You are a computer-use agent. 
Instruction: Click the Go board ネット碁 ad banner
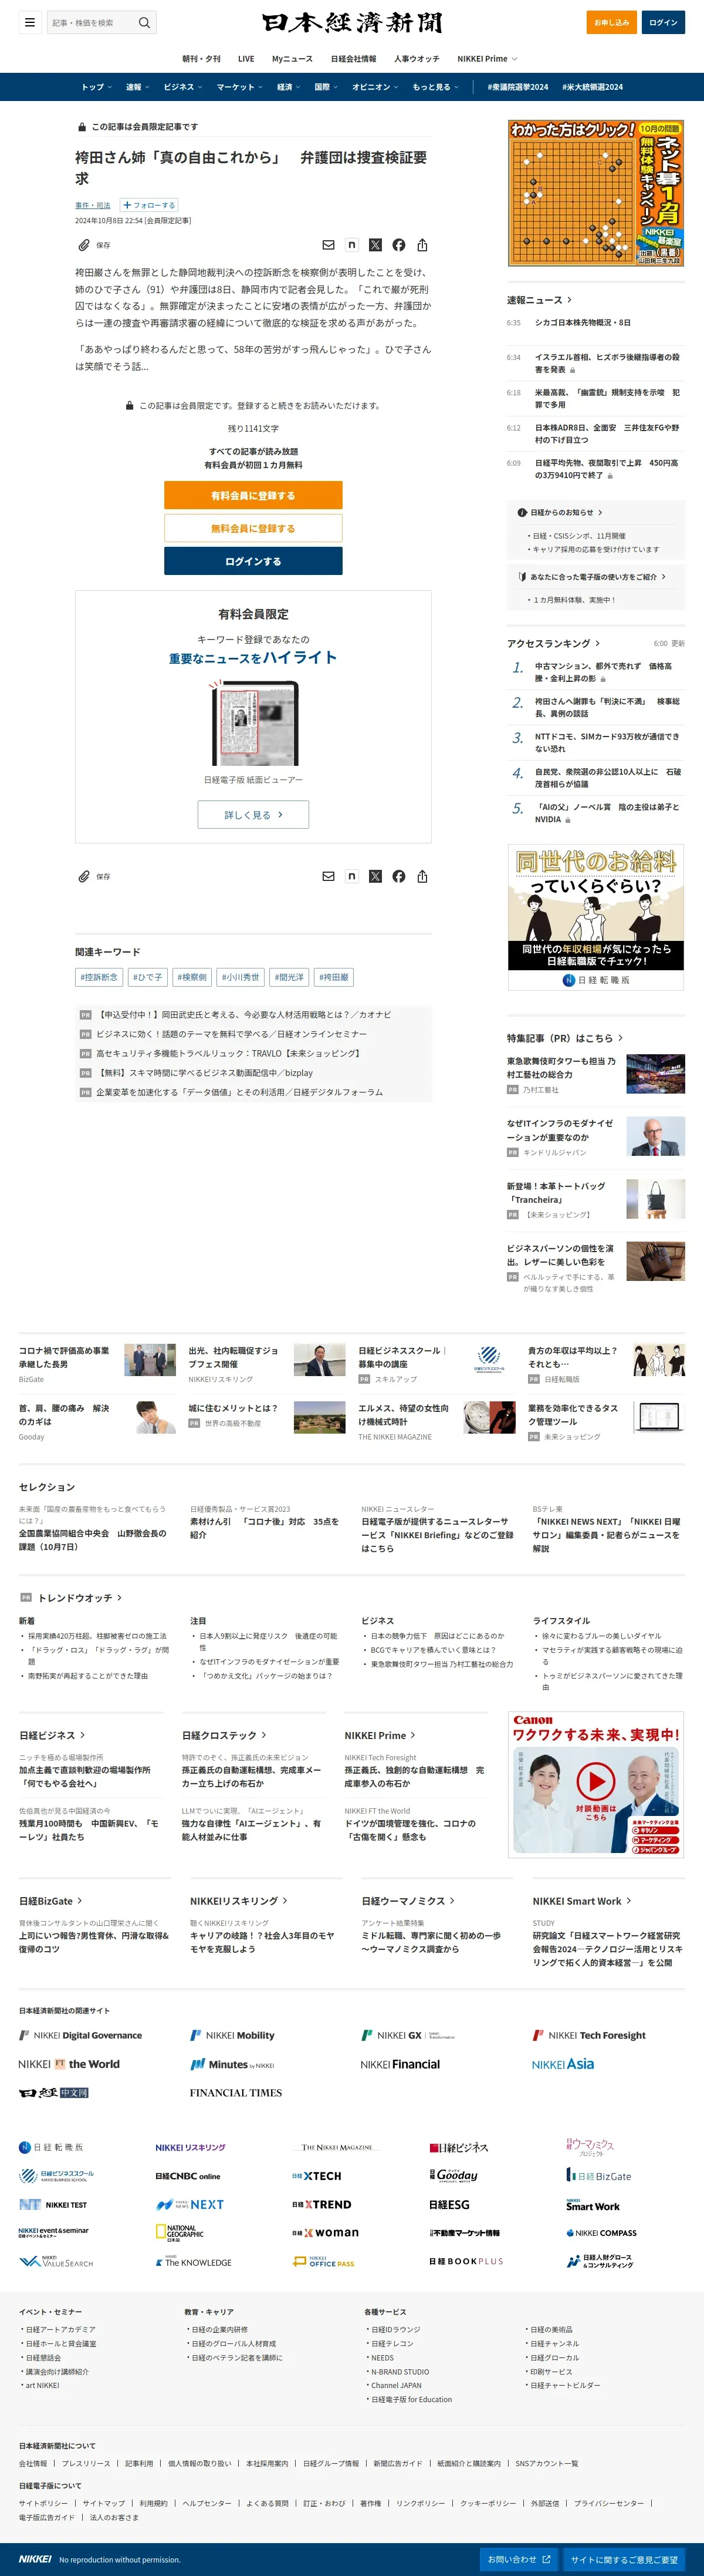596,193
